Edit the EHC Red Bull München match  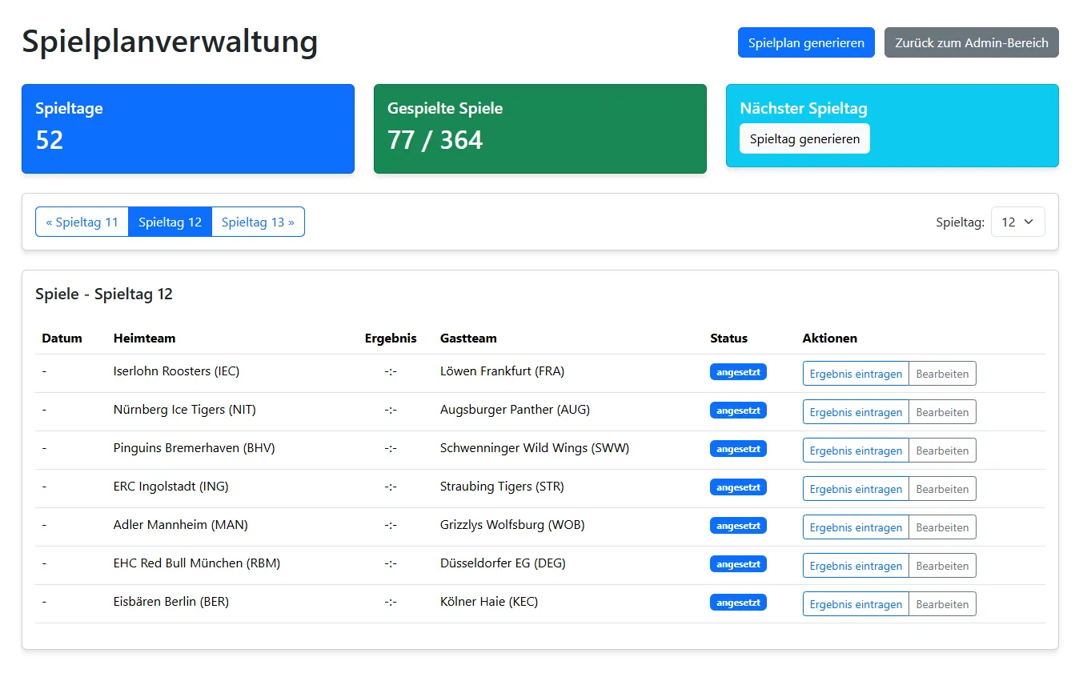(942, 566)
